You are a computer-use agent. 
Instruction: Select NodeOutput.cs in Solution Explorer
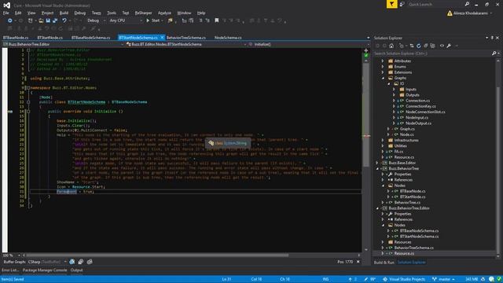[418, 123]
